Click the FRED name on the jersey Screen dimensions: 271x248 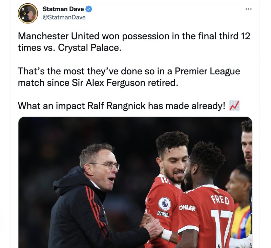pyautogui.click(x=220, y=200)
